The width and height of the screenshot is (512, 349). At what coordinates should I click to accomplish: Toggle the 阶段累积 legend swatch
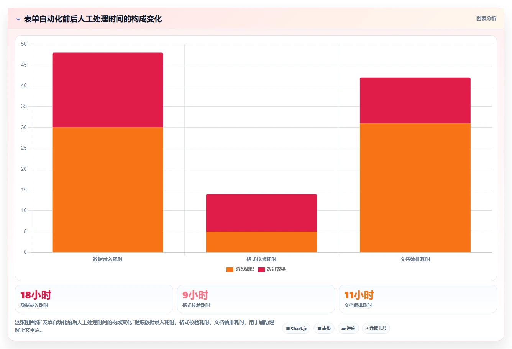(230, 270)
